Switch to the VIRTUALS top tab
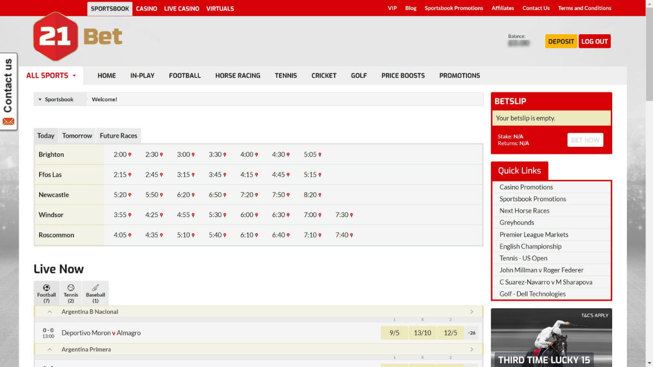The height and width of the screenshot is (367, 653). pyautogui.click(x=220, y=9)
